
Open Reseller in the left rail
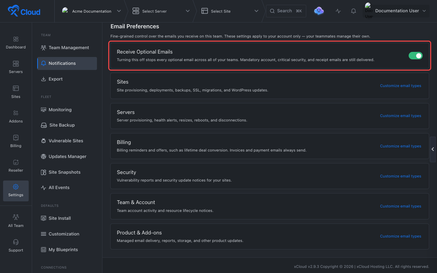16,166
